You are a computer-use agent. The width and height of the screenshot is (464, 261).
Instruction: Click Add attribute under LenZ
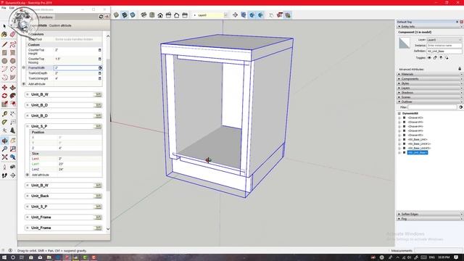pyautogui.click(x=41, y=175)
